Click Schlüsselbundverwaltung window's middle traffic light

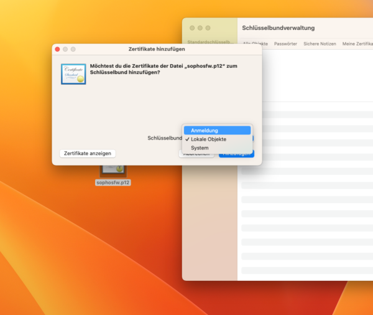[200, 28]
